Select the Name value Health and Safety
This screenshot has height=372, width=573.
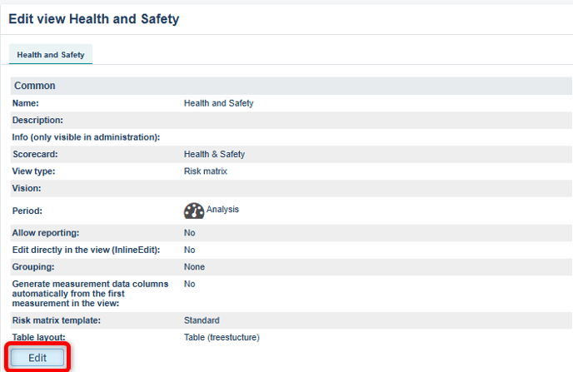pyautogui.click(x=218, y=103)
